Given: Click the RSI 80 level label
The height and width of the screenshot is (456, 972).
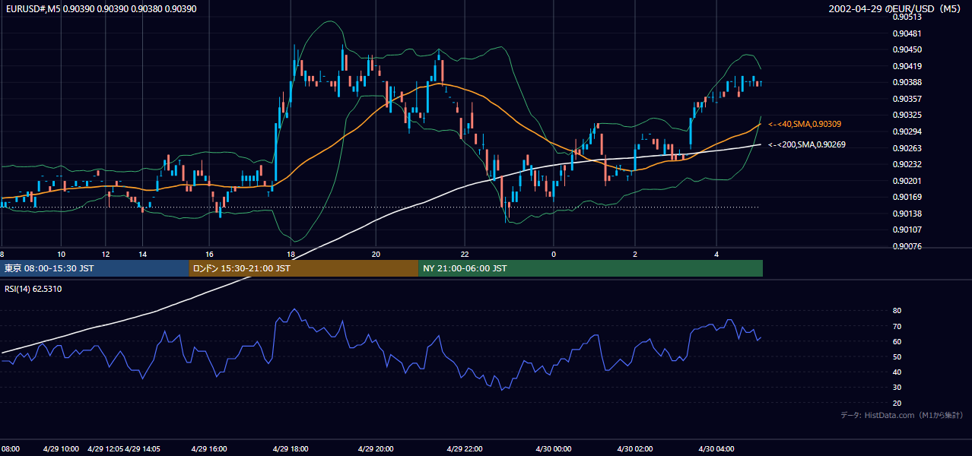Looking at the screenshot, I should pos(897,311).
